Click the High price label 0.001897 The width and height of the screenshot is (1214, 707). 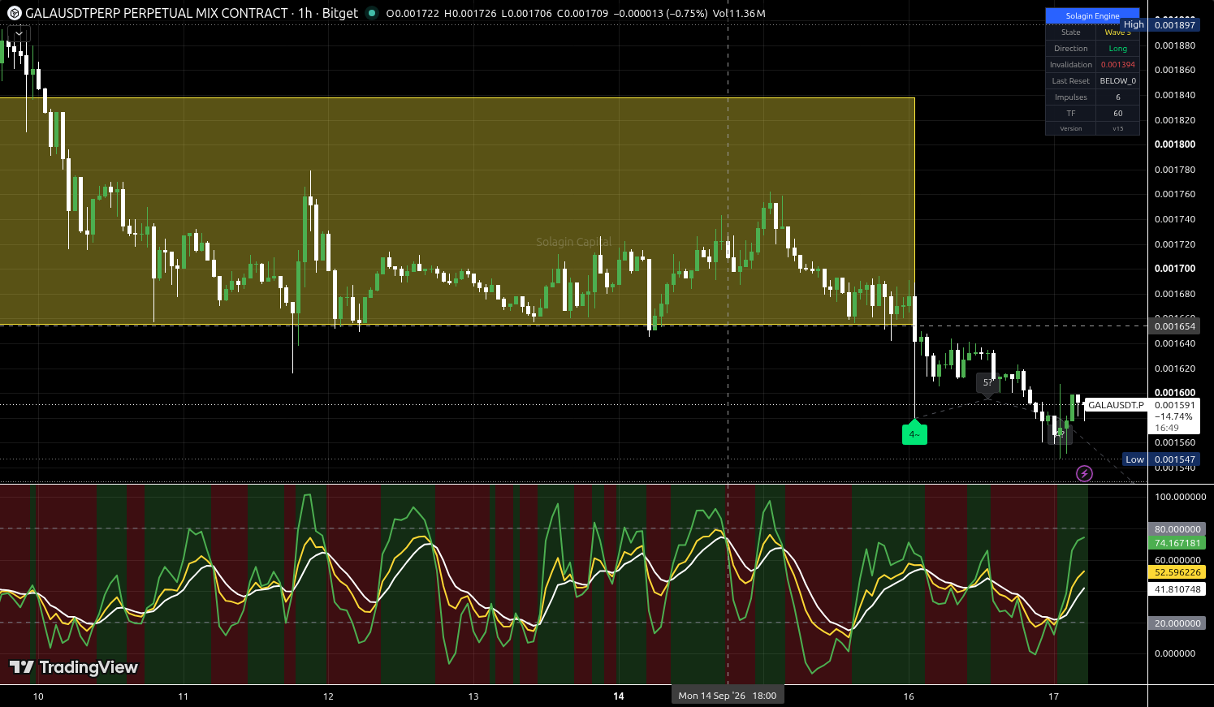(x=1175, y=24)
